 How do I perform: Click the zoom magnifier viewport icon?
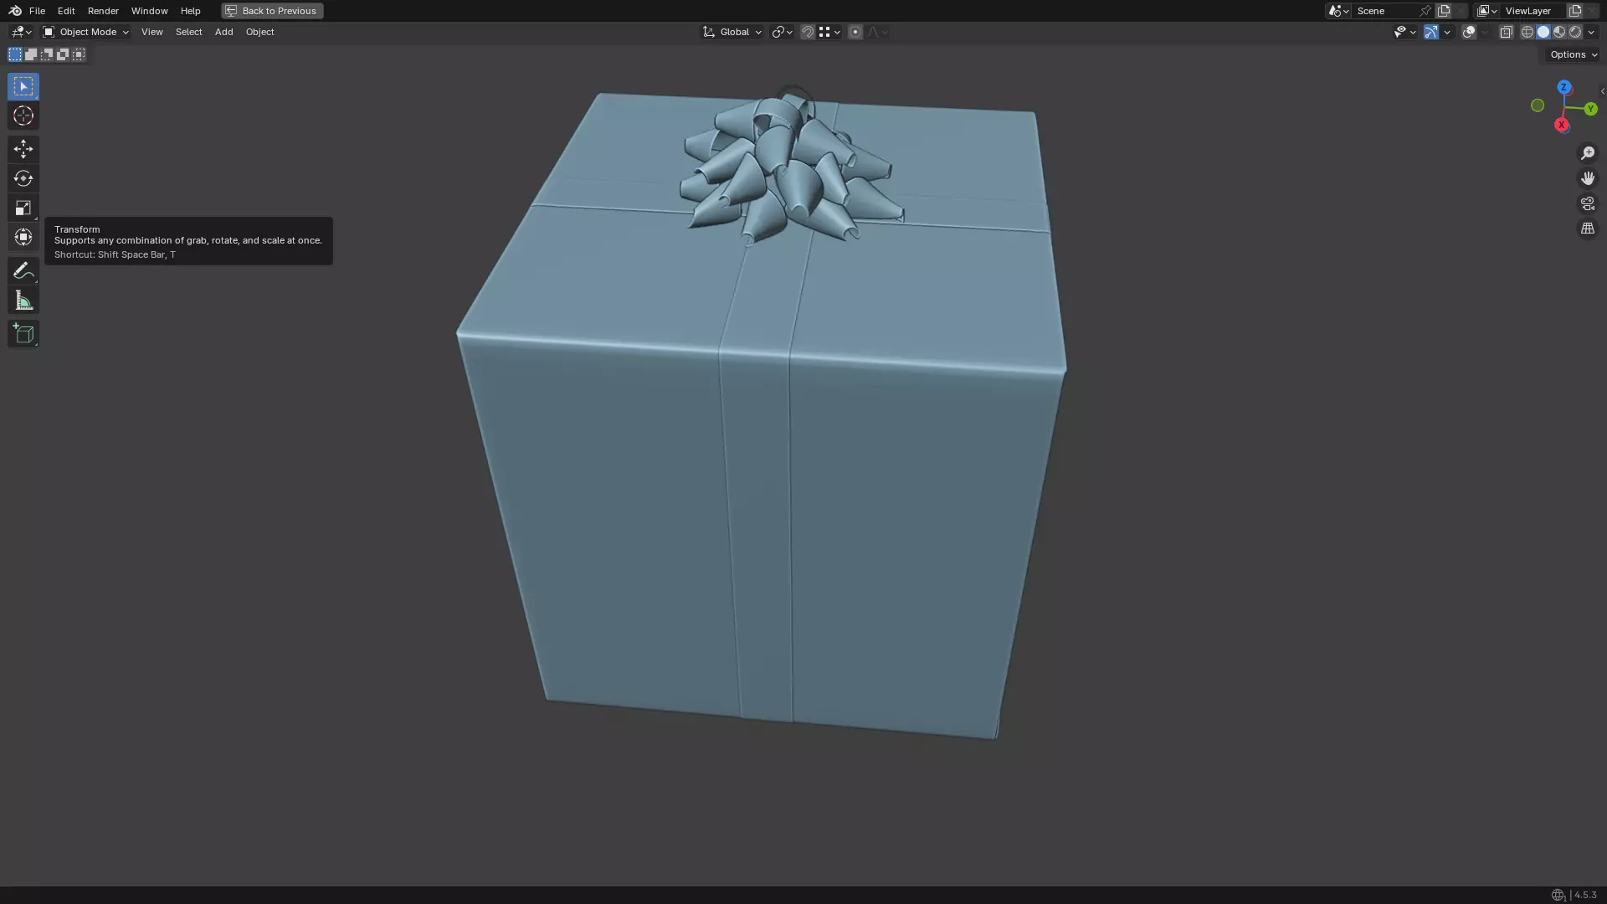1588,153
